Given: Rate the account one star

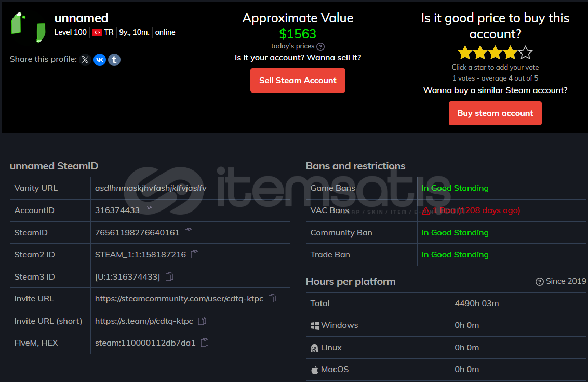Looking at the screenshot, I should click(465, 52).
